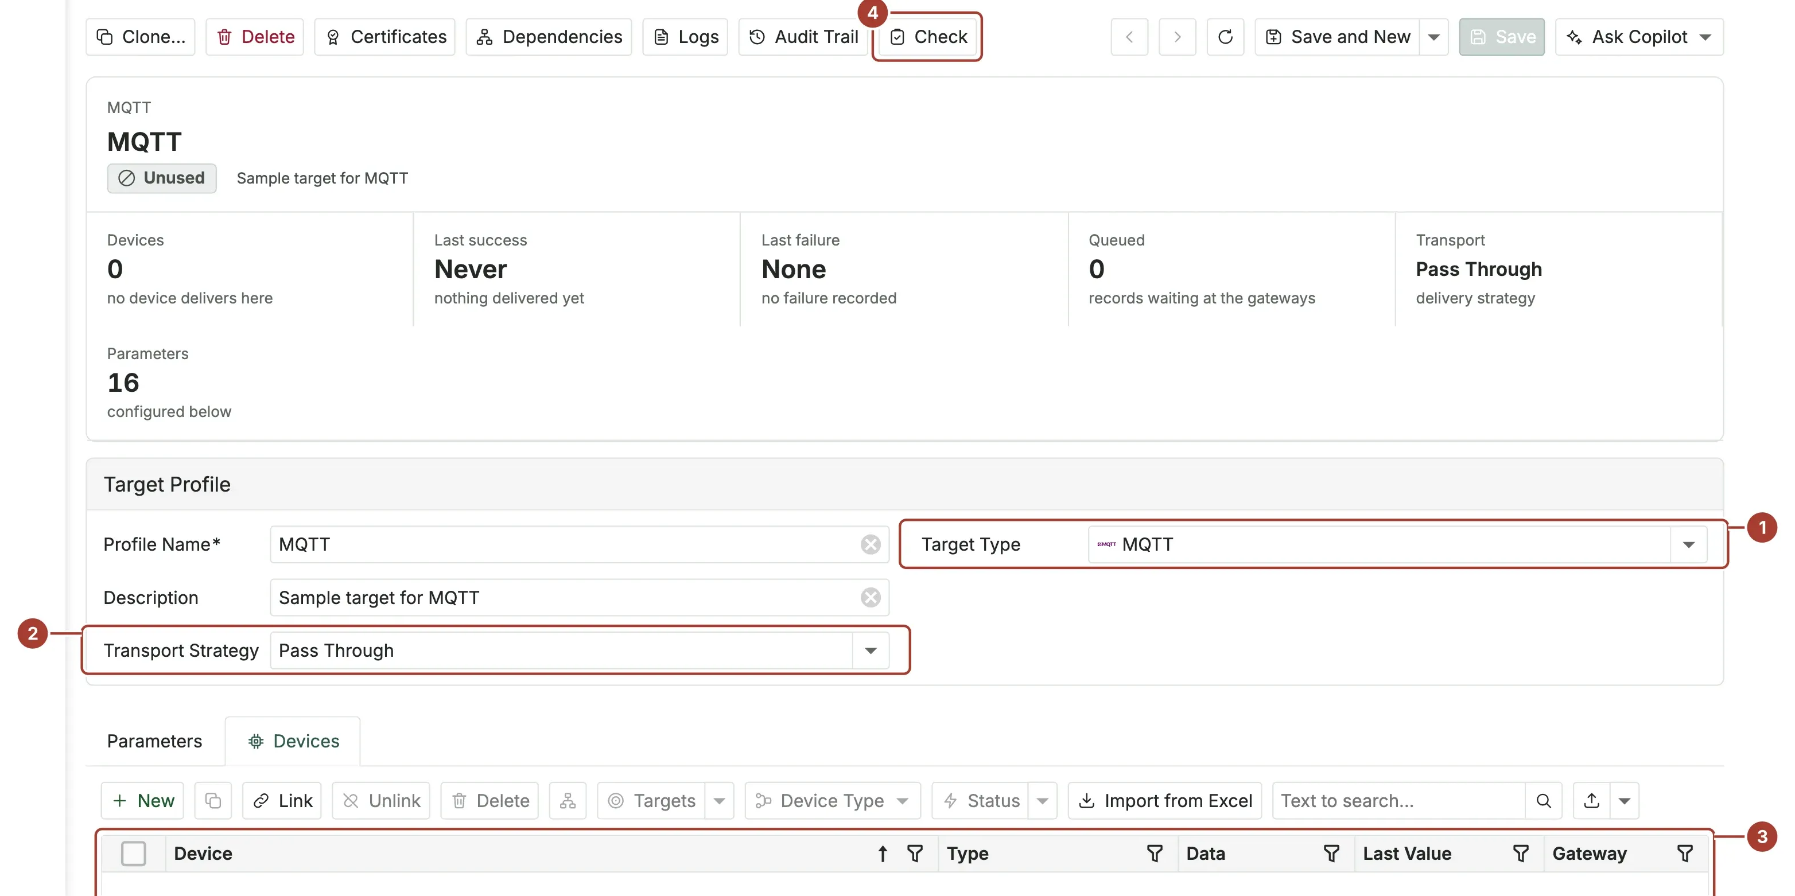The image size is (1795, 896).
Task: Click Import from Excel
Action: click(x=1165, y=801)
